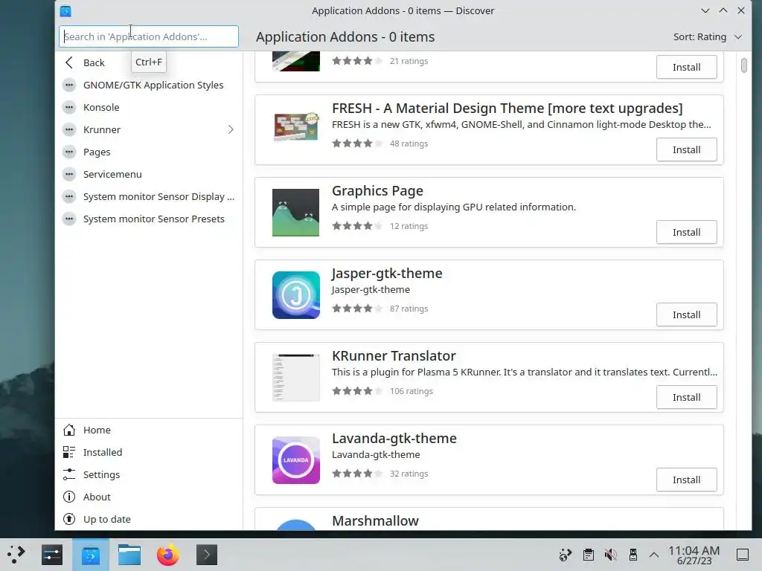Image resolution: width=762 pixels, height=571 pixels.
Task: Click the 87 ratings label under Jasper-gtk-theme
Action: click(x=409, y=309)
